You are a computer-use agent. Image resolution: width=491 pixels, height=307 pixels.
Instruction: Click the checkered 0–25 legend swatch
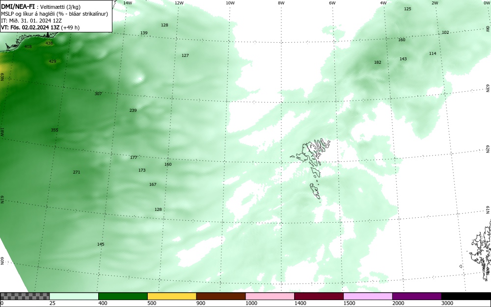pyautogui.click(x=25, y=296)
